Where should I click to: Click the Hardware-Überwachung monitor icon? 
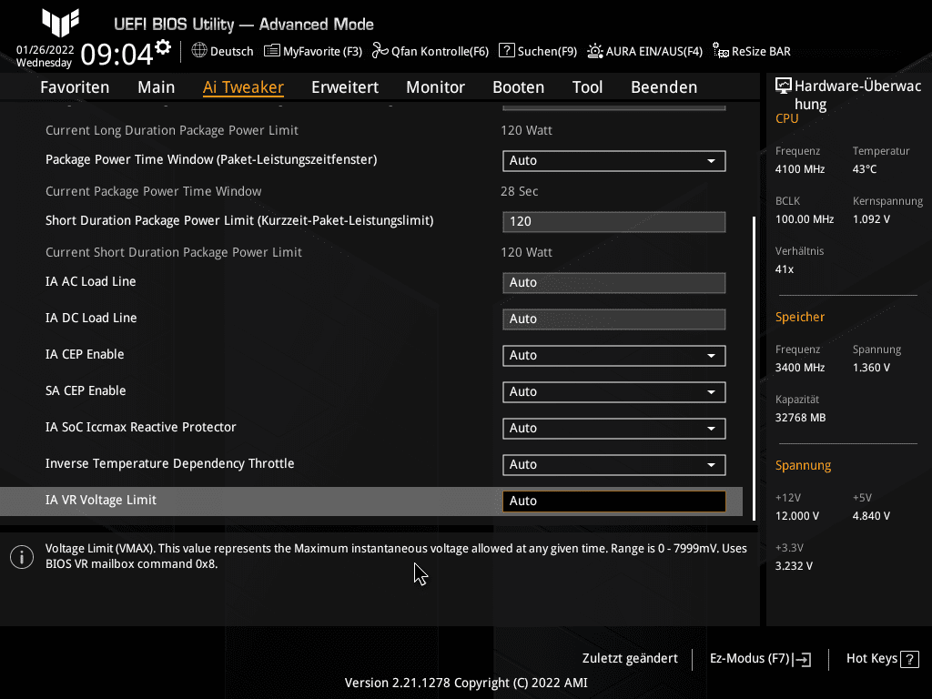(x=784, y=86)
